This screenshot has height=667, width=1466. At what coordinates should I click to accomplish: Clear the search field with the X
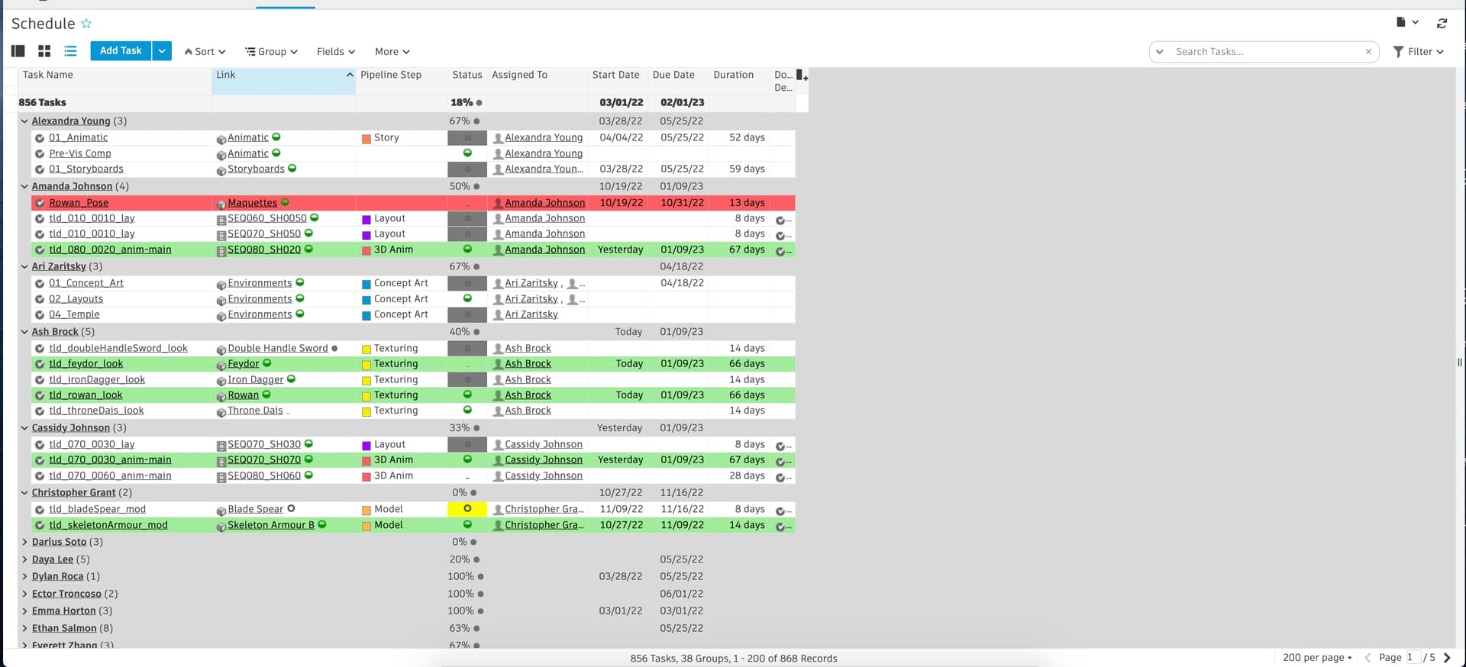coord(1368,52)
